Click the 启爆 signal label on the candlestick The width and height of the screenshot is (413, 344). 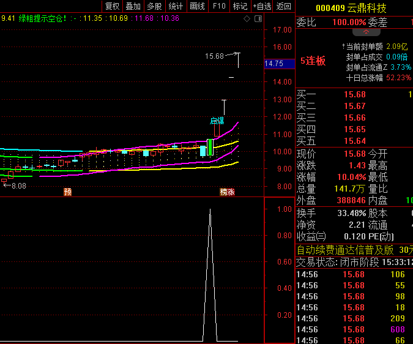tap(217, 121)
